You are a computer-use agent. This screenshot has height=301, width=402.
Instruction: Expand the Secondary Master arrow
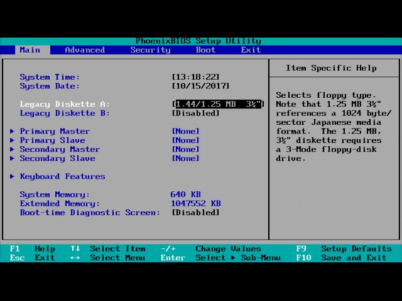tap(12, 149)
